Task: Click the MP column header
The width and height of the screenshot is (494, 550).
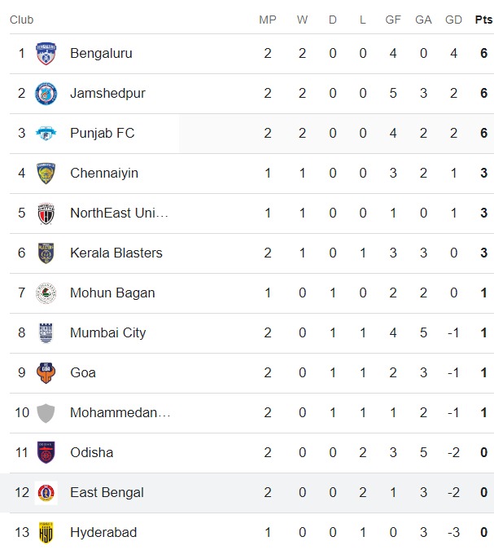Action: click(268, 20)
